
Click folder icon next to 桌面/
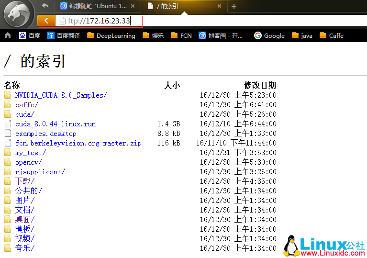pos(8,219)
